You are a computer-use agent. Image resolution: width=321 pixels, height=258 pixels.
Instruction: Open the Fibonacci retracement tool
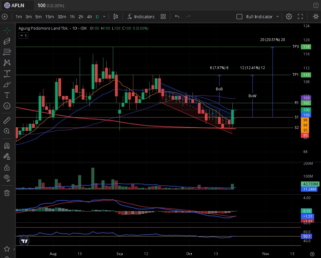[7, 52]
